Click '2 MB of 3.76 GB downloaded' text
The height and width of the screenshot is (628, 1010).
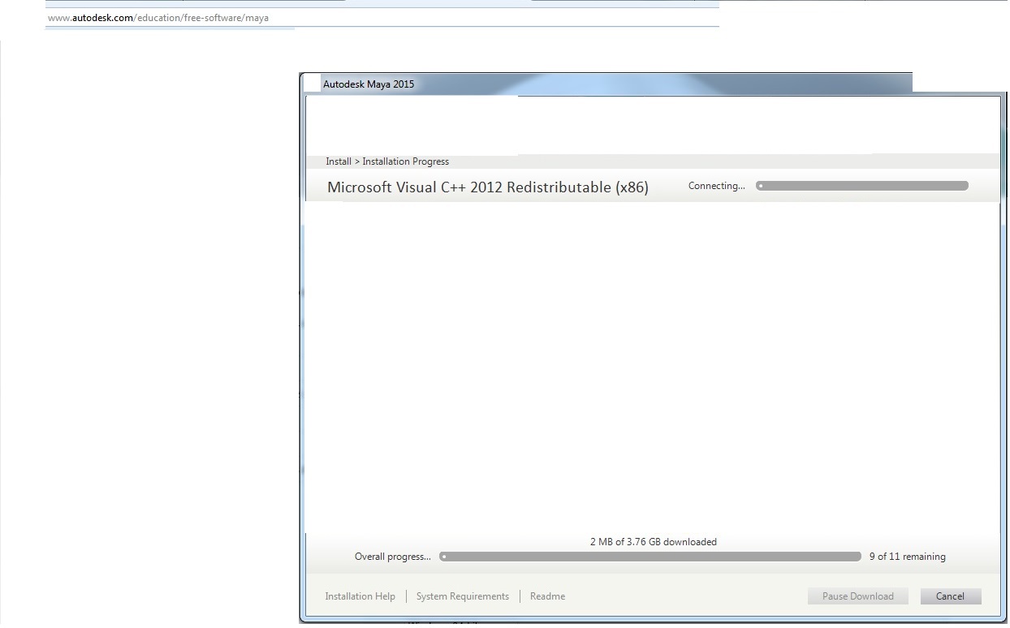(654, 542)
